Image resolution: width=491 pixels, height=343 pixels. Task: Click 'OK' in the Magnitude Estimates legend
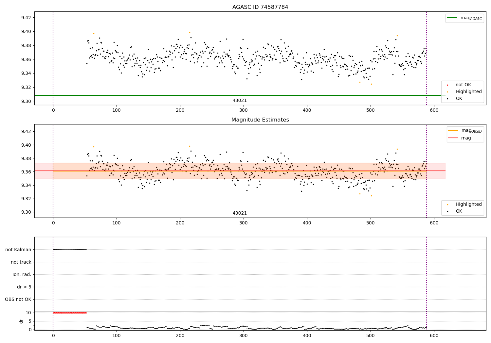pos(459,211)
